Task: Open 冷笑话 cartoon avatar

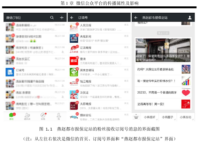Action: (74, 94)
